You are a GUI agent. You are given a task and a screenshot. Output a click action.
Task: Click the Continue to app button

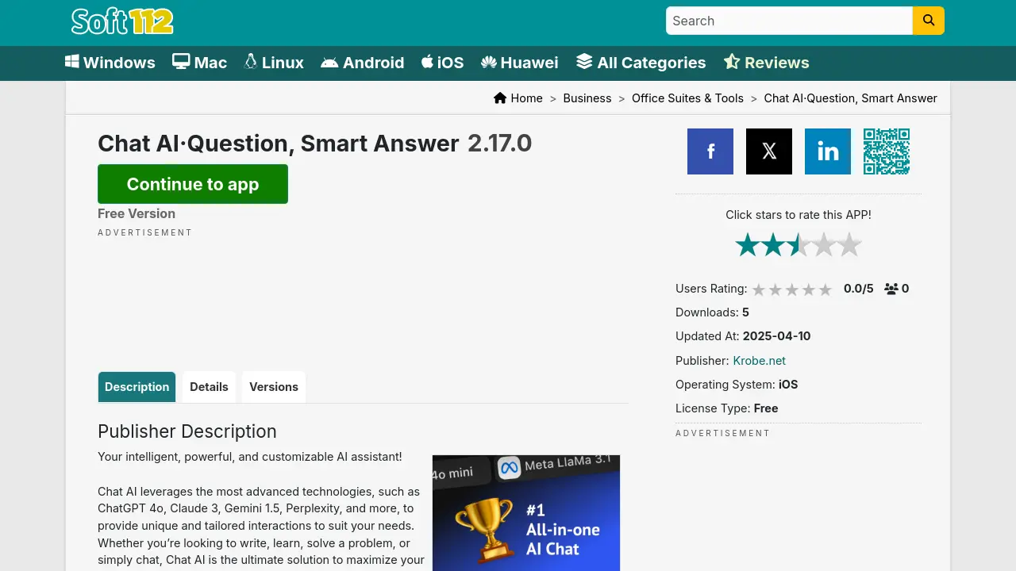pos(193,184)
